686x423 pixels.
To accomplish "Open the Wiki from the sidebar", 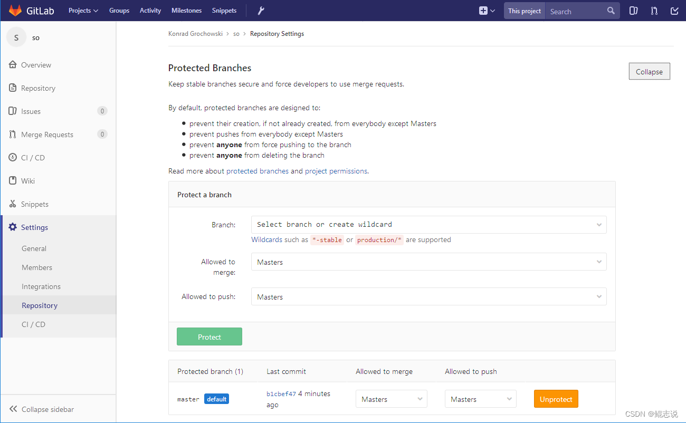I will (28, 180).
